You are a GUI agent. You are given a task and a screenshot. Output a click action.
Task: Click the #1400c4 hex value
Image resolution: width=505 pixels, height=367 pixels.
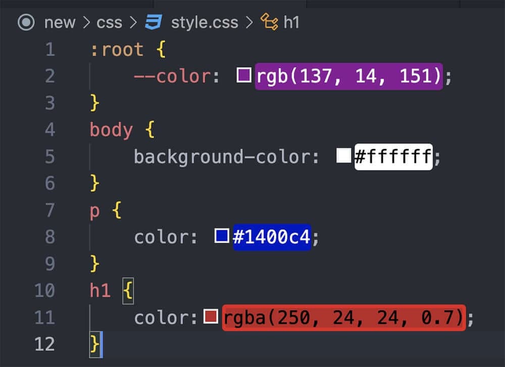coord(271,237)
